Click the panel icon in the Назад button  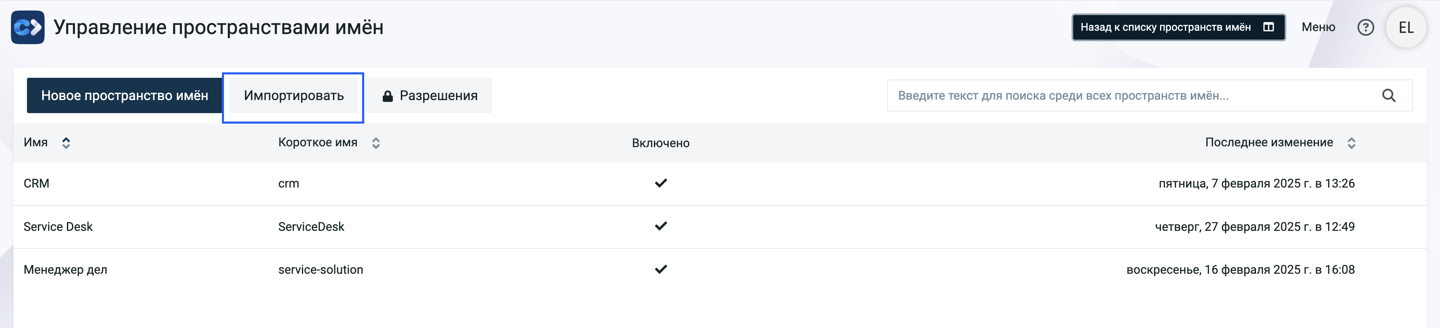(x=1268, y=27)
